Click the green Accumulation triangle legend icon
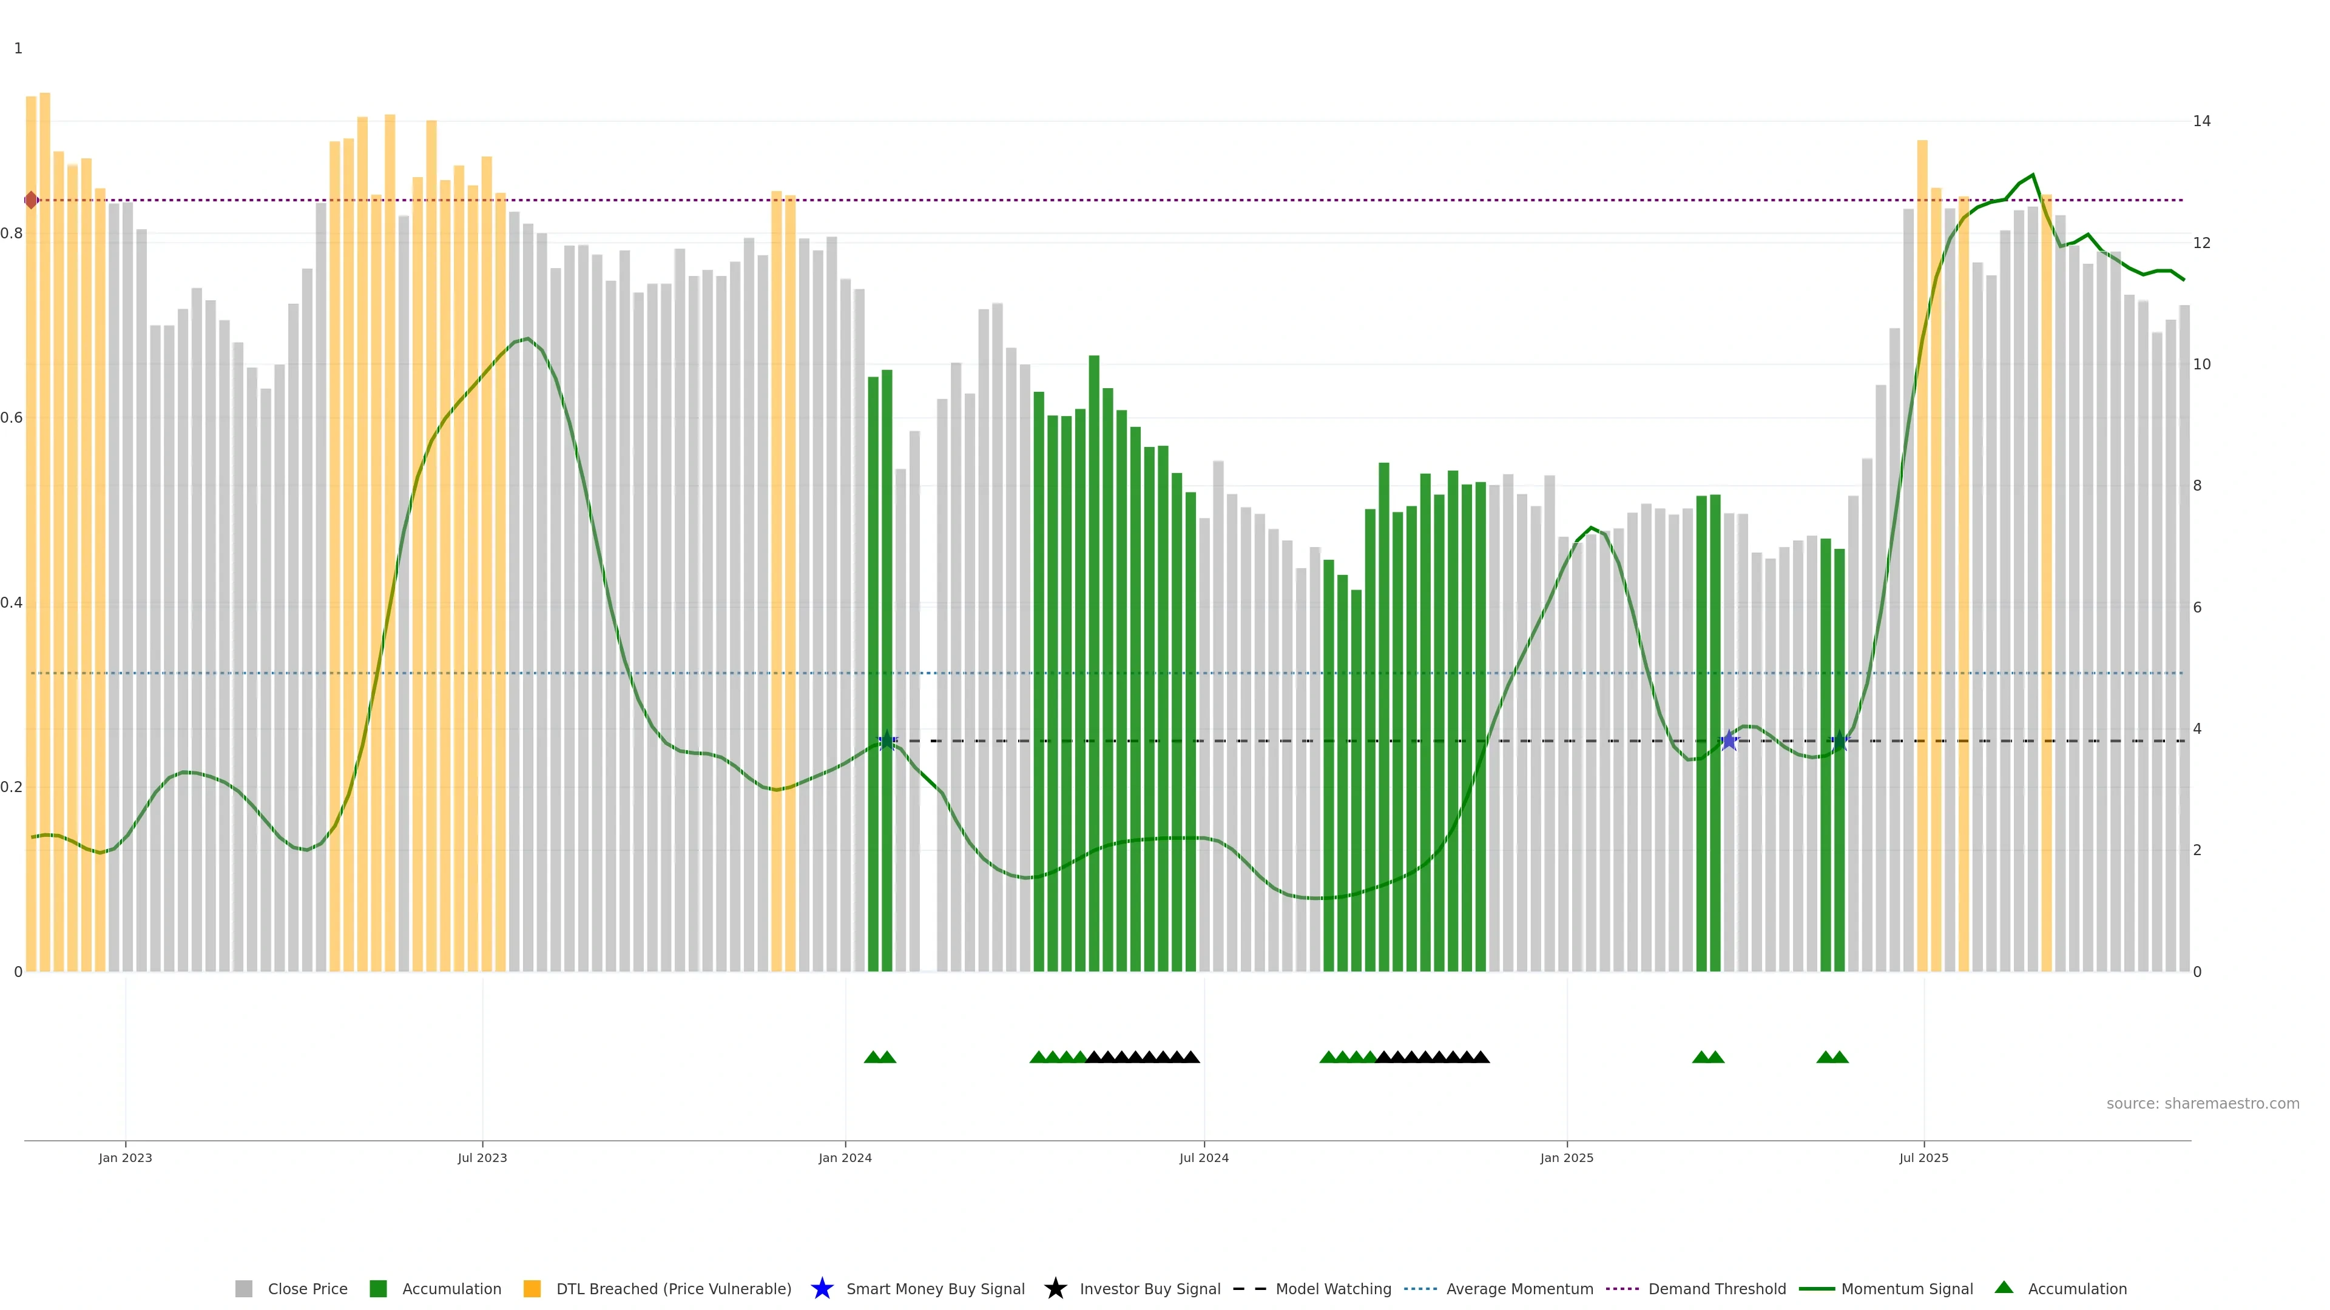 tap(2004, 1288)
